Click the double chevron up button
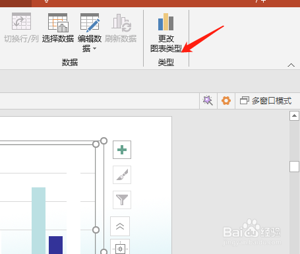The image size is (300, 254). pyautogui.click(x=120, y=226)
